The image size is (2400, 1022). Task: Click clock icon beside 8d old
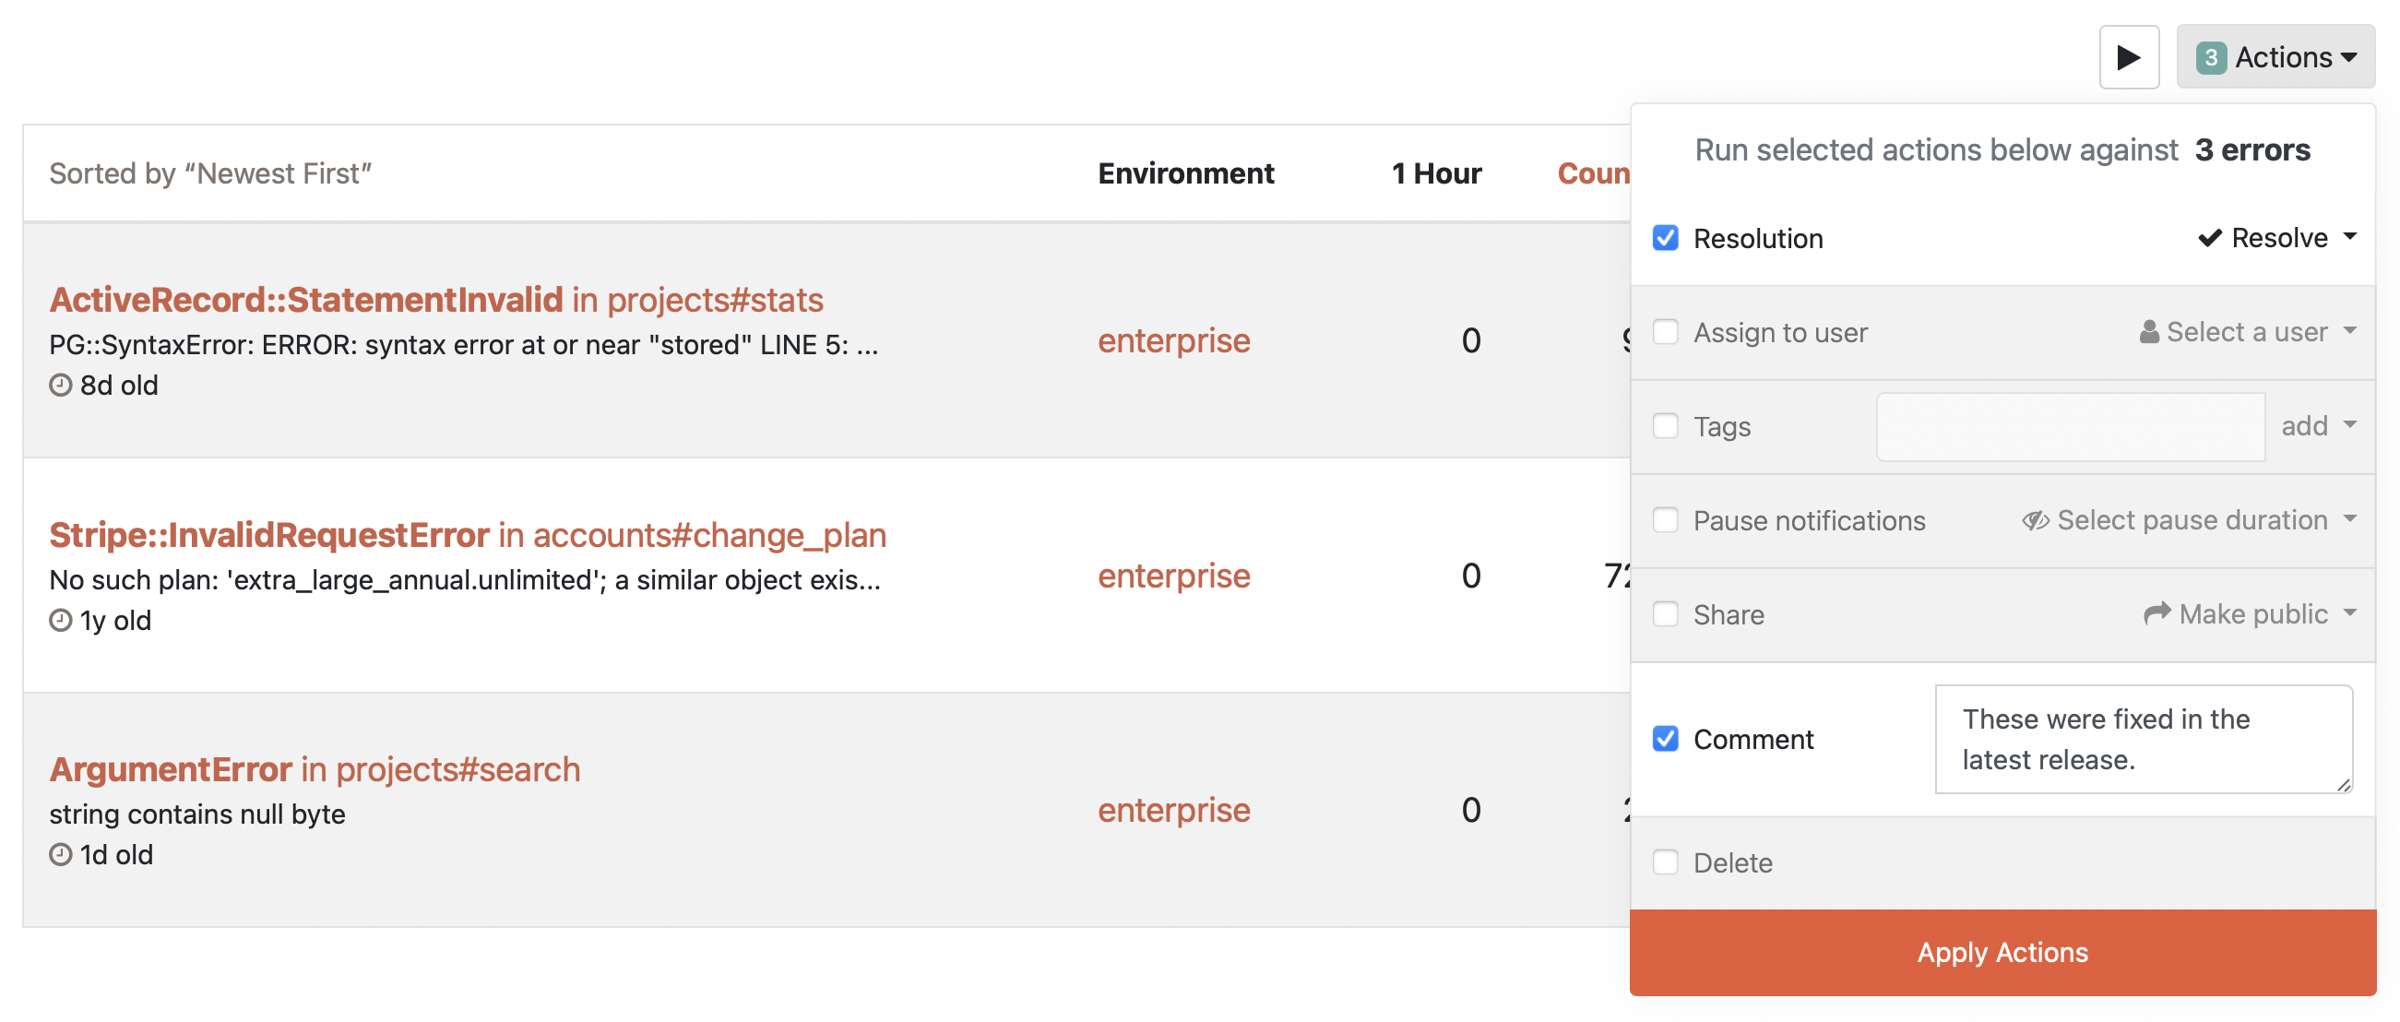click(x=61, y=385)
